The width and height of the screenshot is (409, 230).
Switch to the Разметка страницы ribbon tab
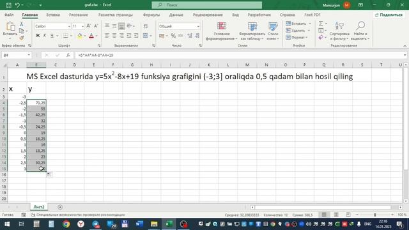(115, 15)
